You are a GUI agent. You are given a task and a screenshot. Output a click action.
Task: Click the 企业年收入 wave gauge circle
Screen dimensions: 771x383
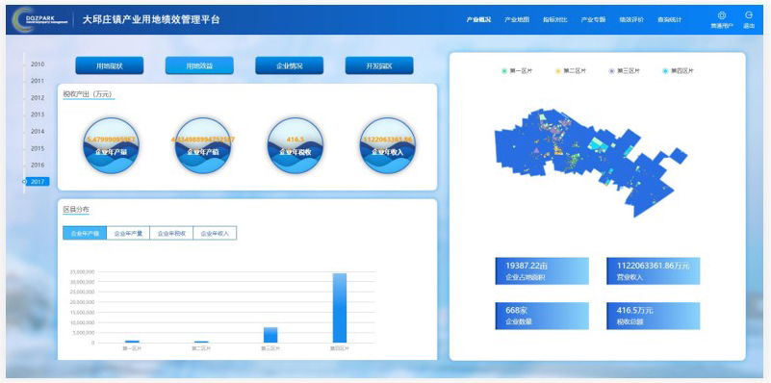point(388,145)
